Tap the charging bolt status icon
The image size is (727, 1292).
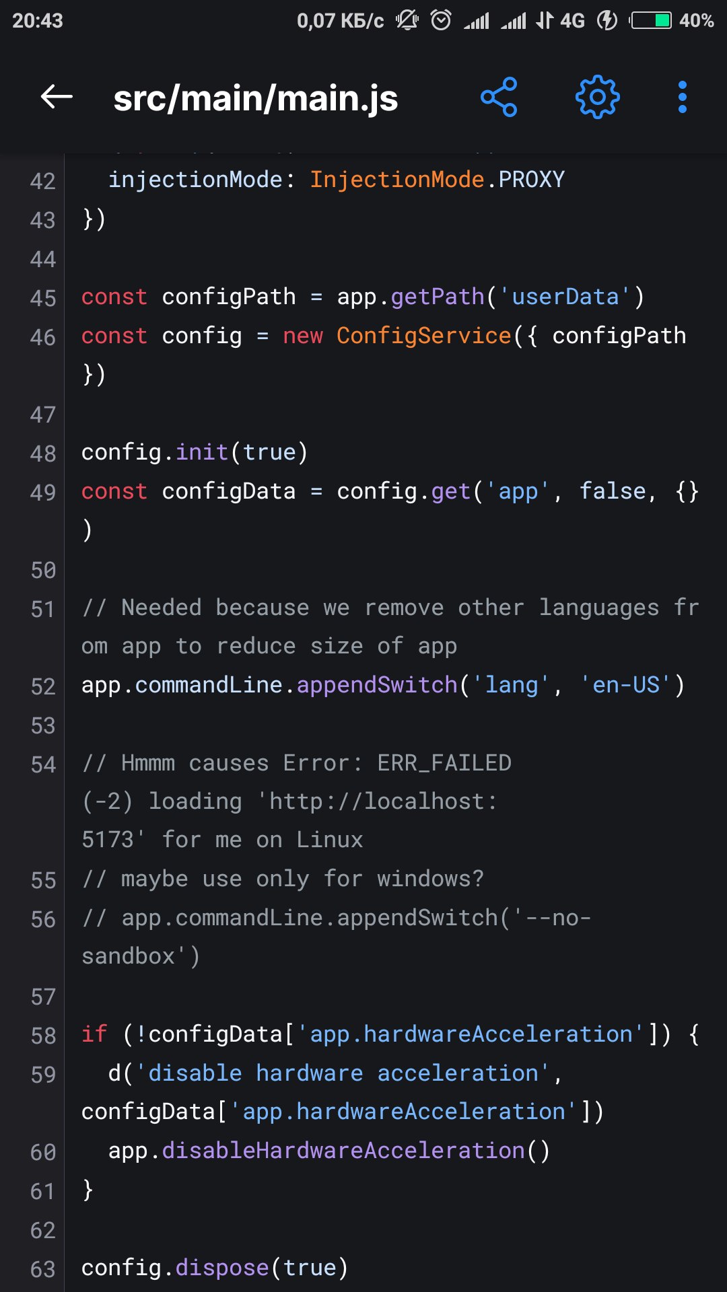[607, 20]
